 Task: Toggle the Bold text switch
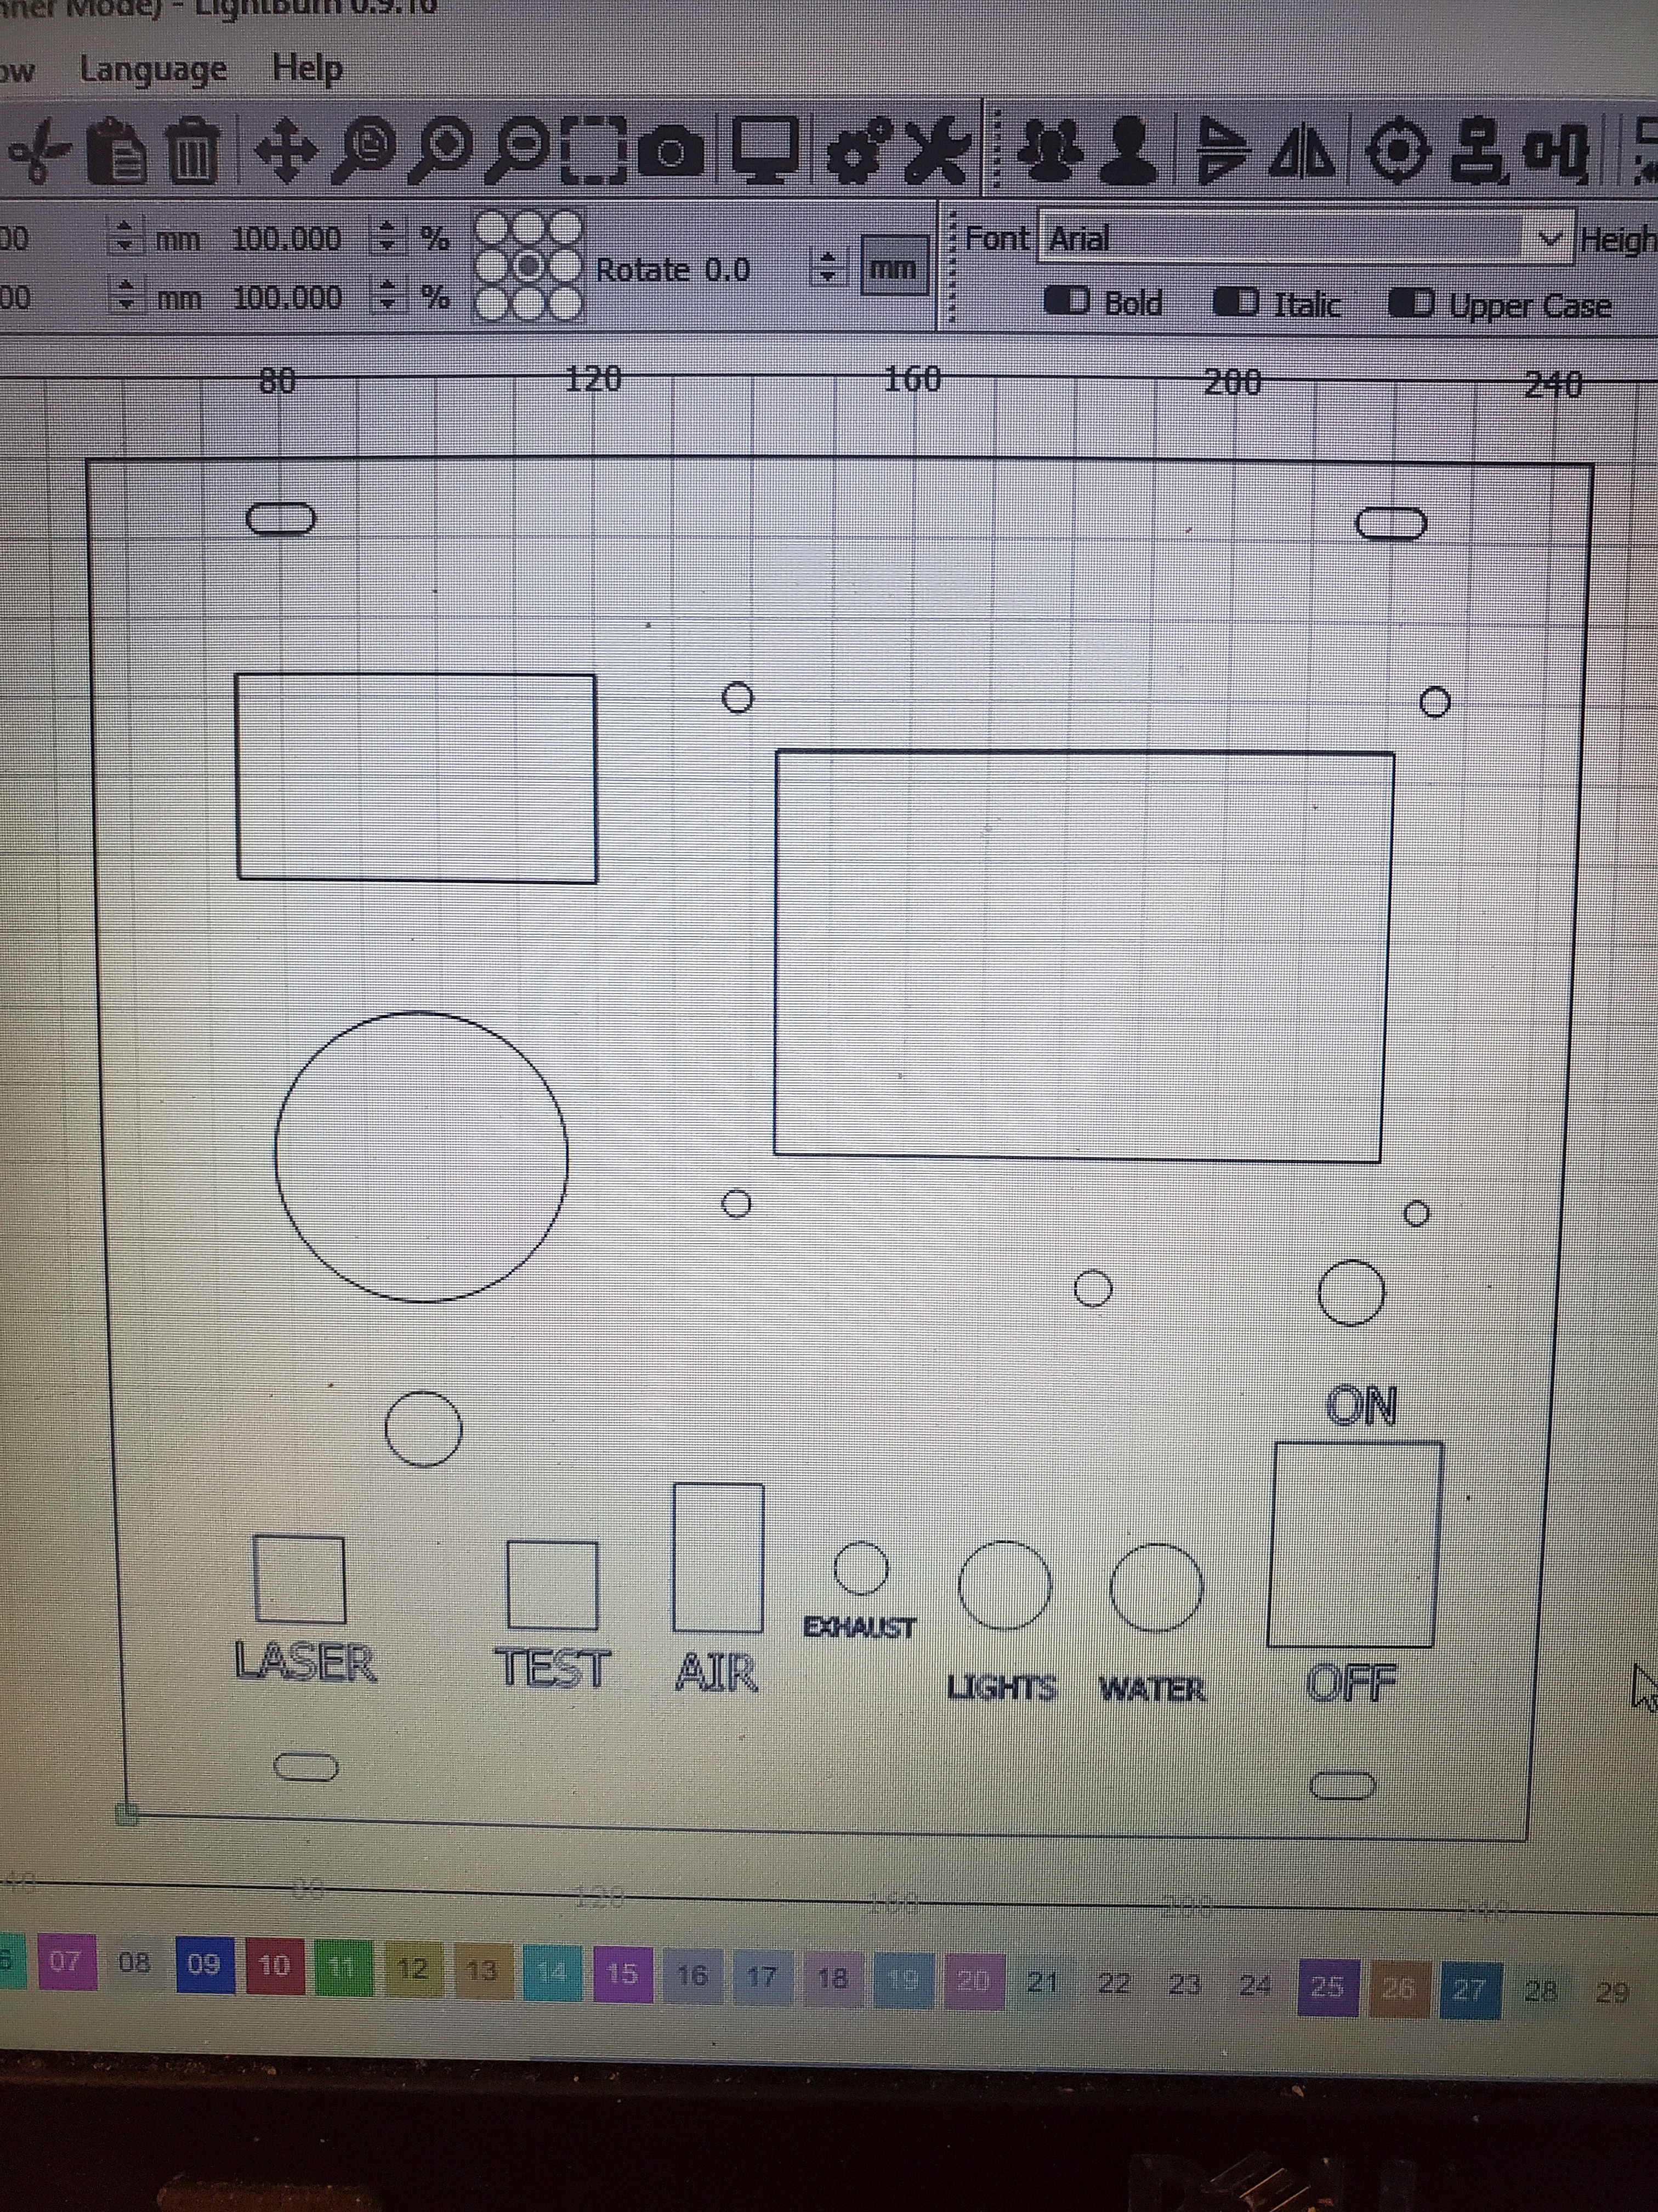click(x=1068, y=301)
